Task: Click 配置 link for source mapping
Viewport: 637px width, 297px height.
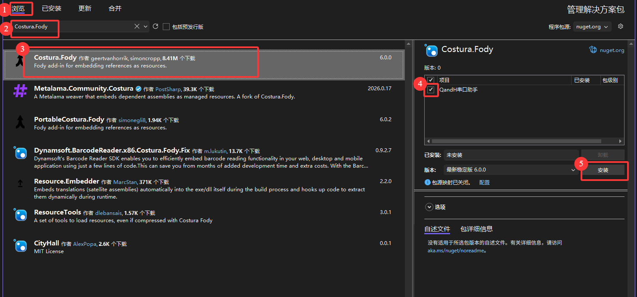Action: [x=485, y=182]
